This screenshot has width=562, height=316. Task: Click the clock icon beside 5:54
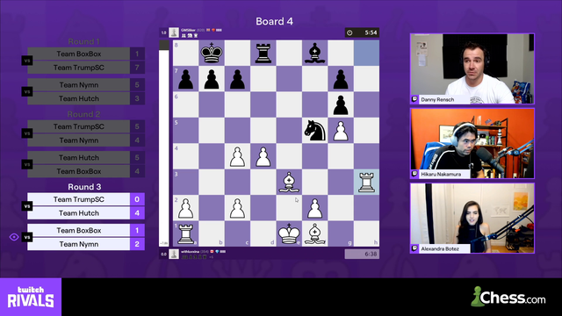click(x=349, y=32)
